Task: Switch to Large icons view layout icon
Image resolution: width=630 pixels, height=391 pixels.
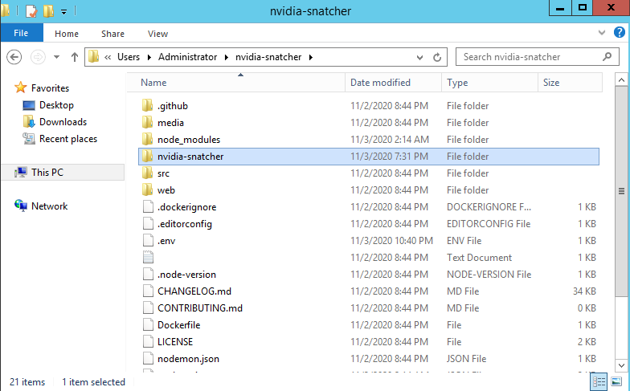Action: coord(616,381)
